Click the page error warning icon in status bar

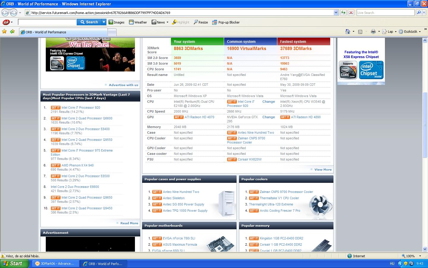click(3, 256)
